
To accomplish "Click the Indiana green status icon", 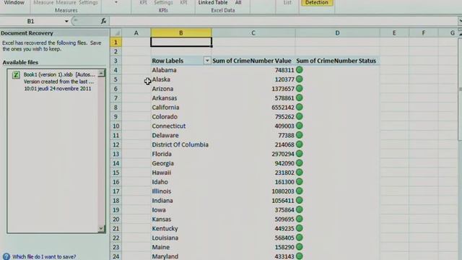I will click(300, 201).
